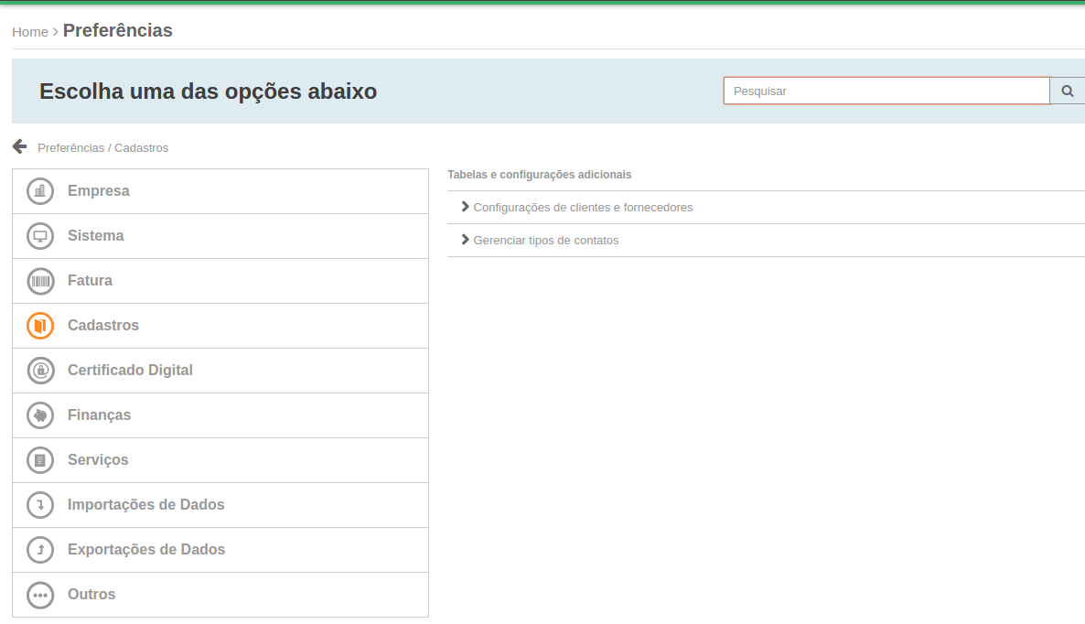Select the Cadastros menu entry
This screenshot has width=1085, height=624.
point(220,325)
